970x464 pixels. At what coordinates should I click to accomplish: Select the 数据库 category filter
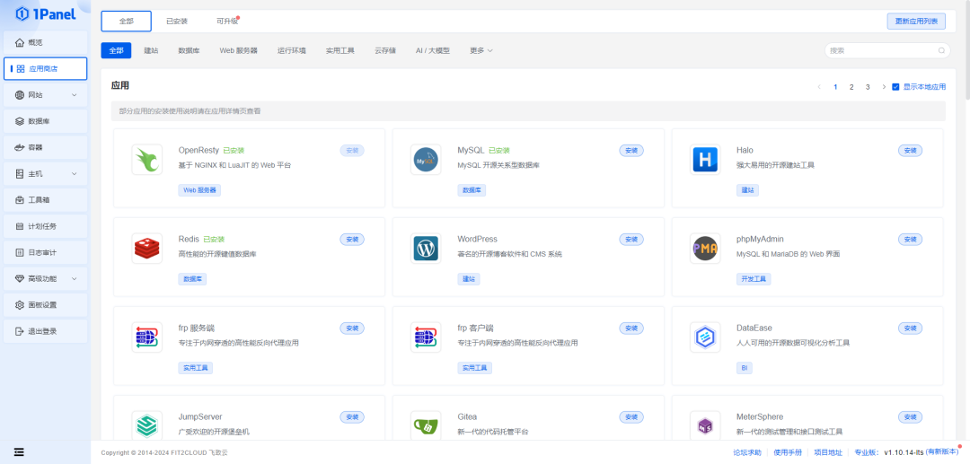[189, 51]
